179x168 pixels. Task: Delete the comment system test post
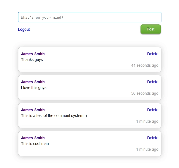(153, 110)
